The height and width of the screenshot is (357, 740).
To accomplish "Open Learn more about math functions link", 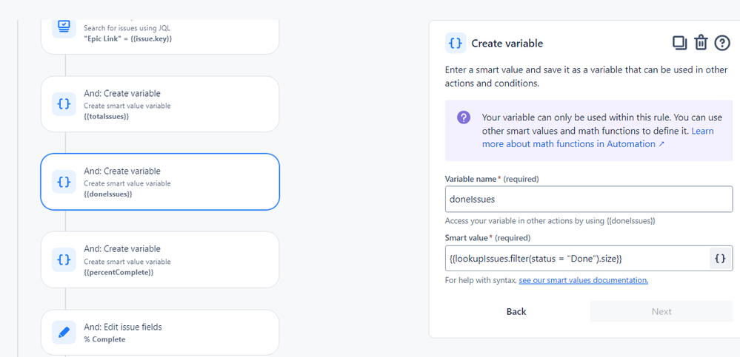I will (598, 137).
